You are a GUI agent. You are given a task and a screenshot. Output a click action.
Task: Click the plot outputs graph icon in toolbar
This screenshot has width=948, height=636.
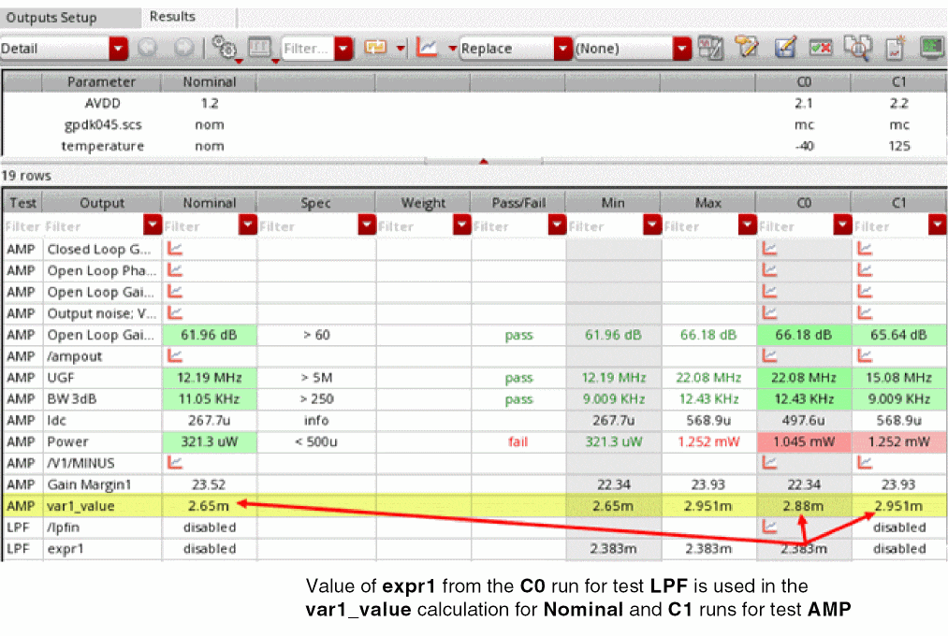(427, 47)
